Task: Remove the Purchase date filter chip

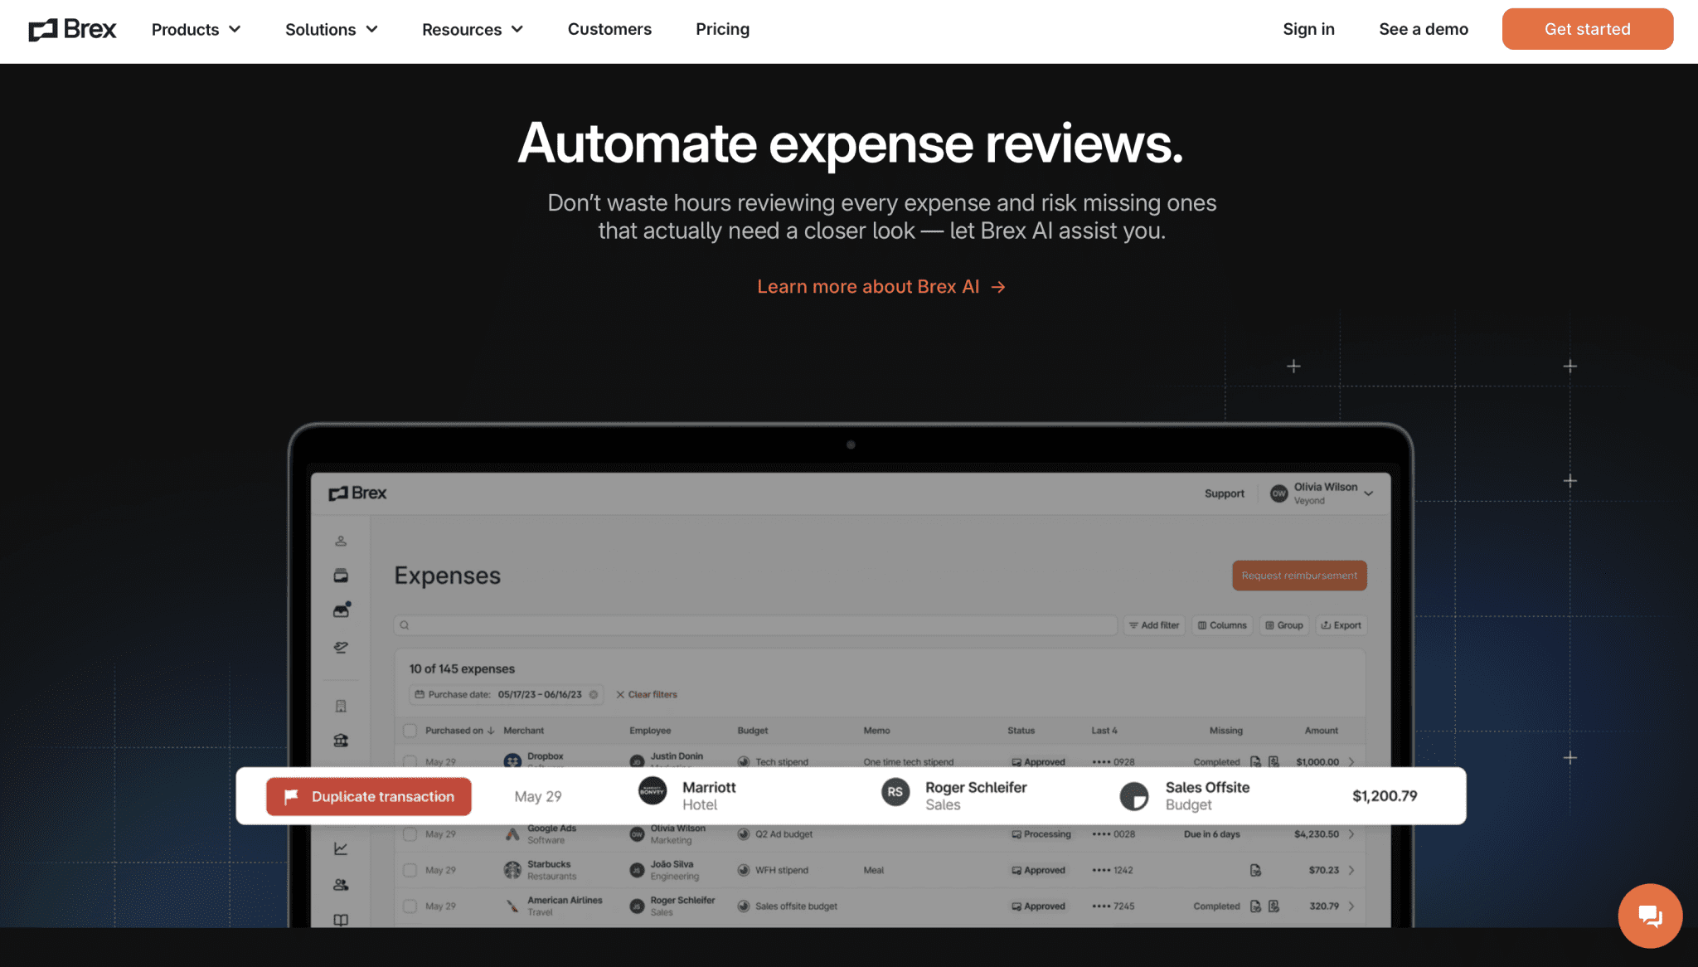Action: coord(595,694)
